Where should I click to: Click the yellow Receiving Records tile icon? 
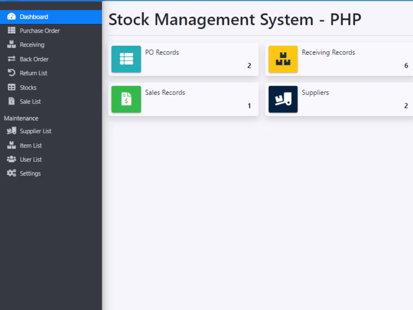283,59
